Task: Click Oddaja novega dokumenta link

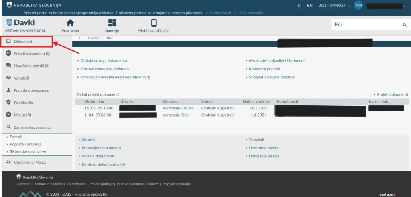Action: 104,60
